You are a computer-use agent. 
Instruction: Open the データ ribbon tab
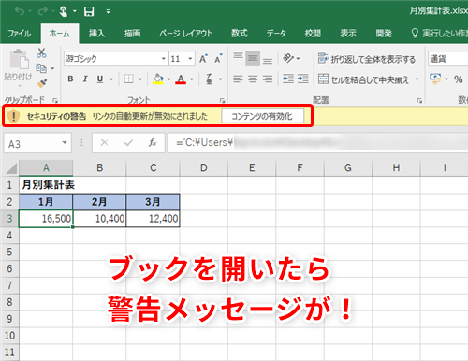coord(276,34)
